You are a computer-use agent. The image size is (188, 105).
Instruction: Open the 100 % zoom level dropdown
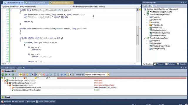pyautogui.click(x=9, y=64)
